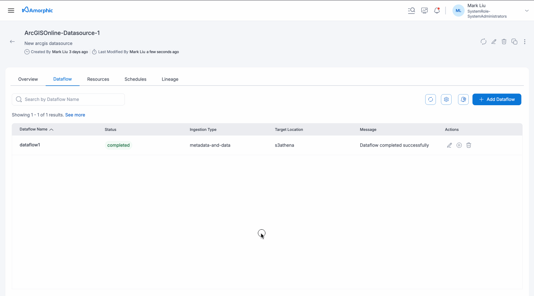Screen dimensions: 534x296
Task: Open the dataflow table settings gear
Action: [446, 99]
